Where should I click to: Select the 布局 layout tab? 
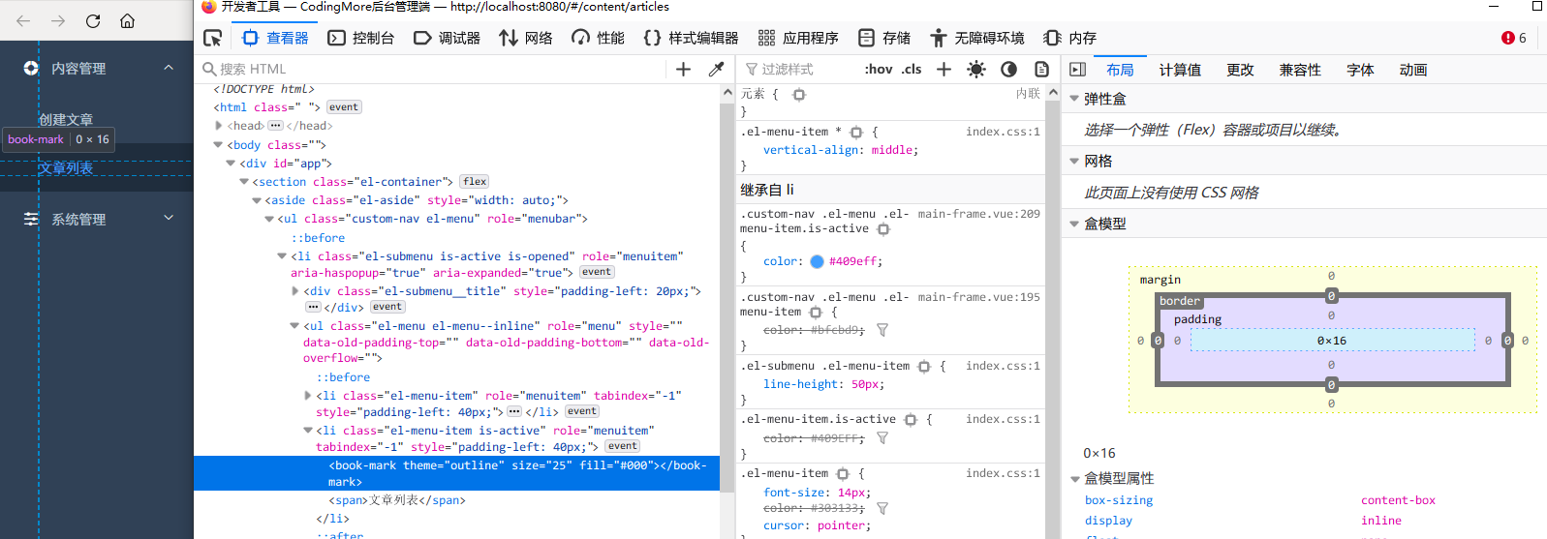click(1120, 70)
